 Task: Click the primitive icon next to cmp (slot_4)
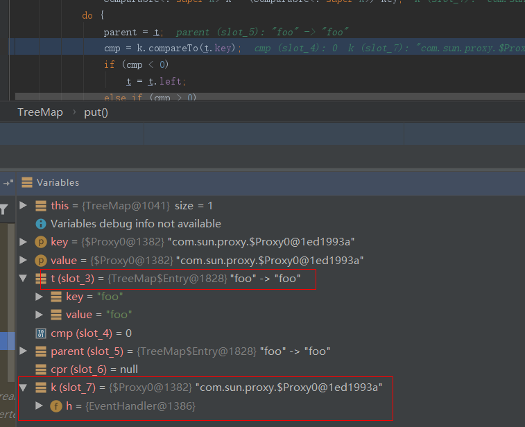[41, 333]
